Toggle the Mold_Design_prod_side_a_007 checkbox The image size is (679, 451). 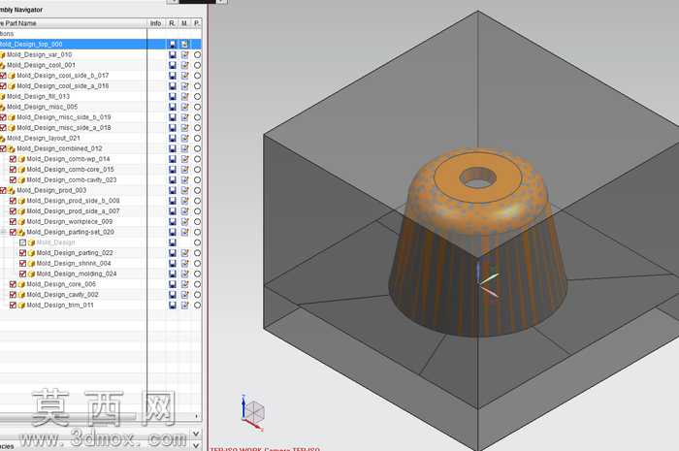pos(13,211)
